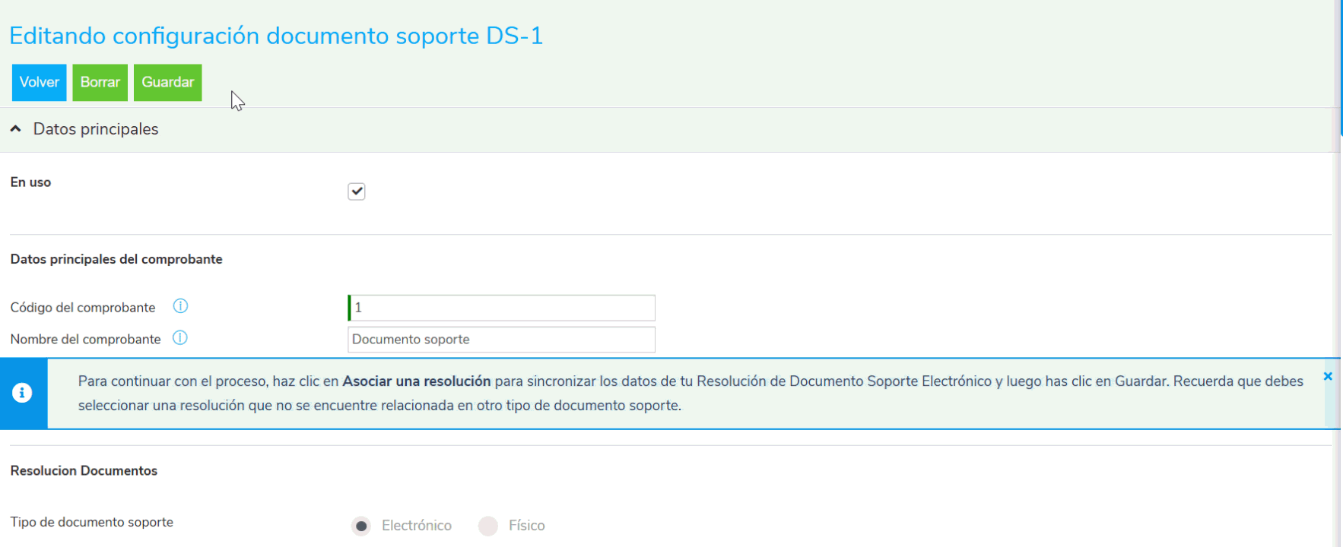Screen dimensions: 1343x547
Task: Select the Electrónico radio button
Action: point(362,526)
